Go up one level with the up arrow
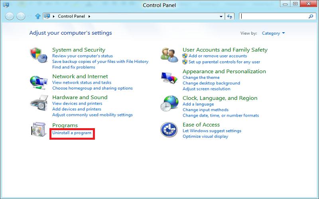 pyautogui.click(x=38, y=16)
